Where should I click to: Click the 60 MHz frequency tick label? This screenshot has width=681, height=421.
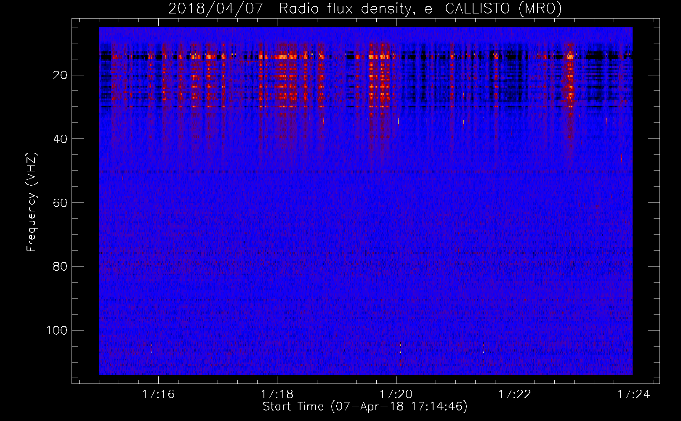point(60,203)
